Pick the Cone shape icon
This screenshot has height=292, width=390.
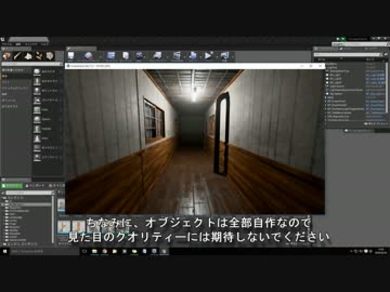[37, 138]
